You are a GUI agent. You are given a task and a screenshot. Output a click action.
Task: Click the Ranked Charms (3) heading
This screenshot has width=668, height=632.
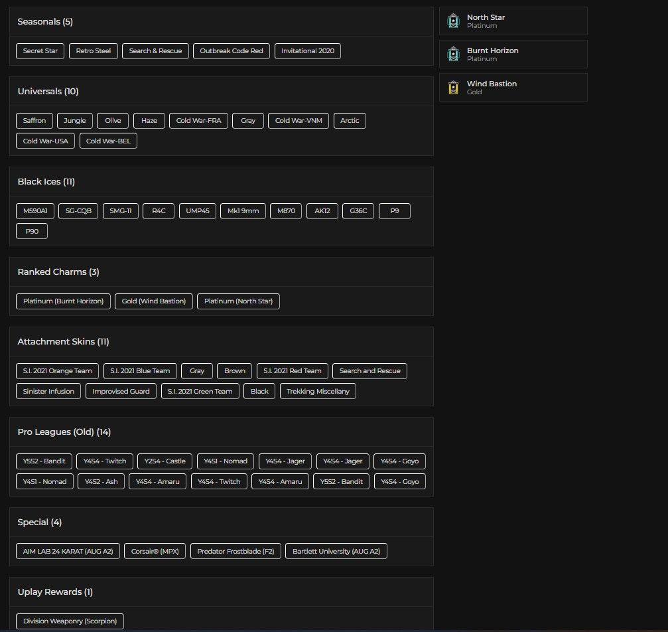coord(58,272)
